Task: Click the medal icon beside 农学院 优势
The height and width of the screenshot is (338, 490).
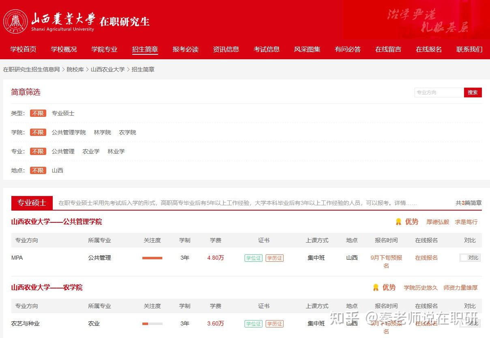Action: [x=376, y=288]
